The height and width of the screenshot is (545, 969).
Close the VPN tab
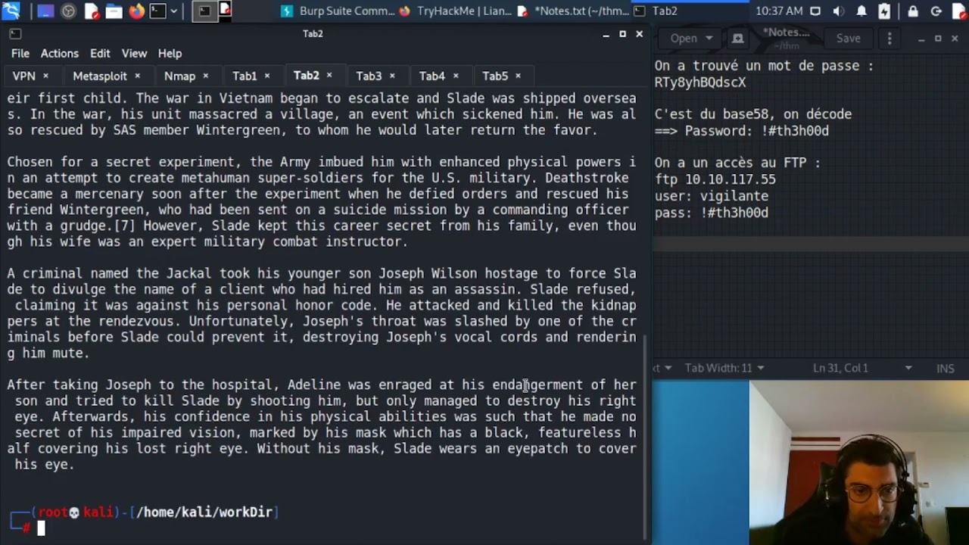[45, 76]
